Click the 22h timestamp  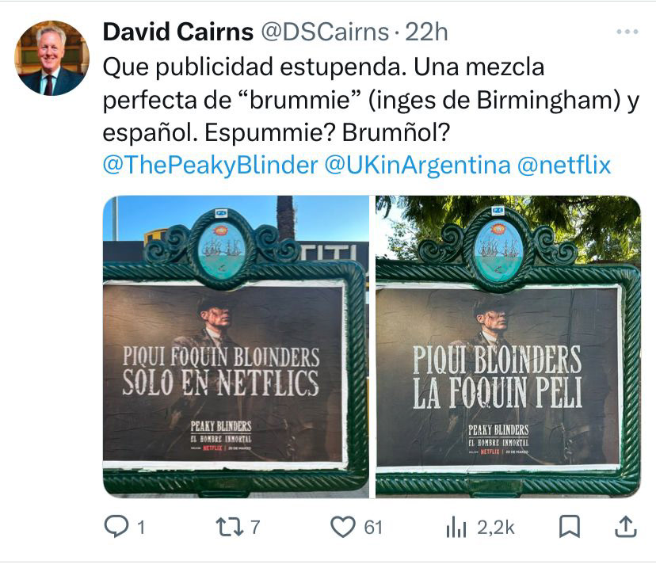[x=426, y=32]
